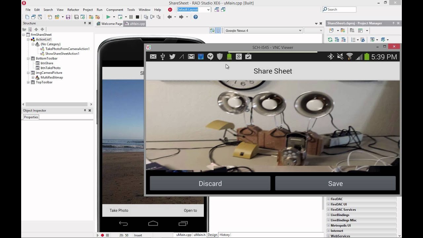Collapse BottomToolbar tree node
Screen dimensions: 423x238
28,59
